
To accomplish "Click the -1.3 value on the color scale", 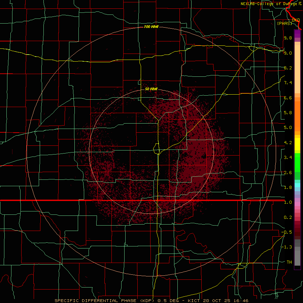I will [x=287, y=247].
